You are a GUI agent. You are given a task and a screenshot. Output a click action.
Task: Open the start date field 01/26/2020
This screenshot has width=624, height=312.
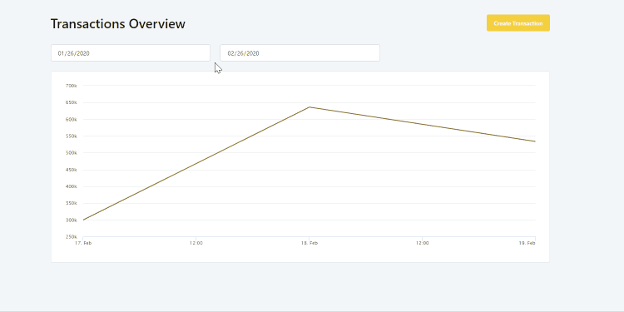131,53
